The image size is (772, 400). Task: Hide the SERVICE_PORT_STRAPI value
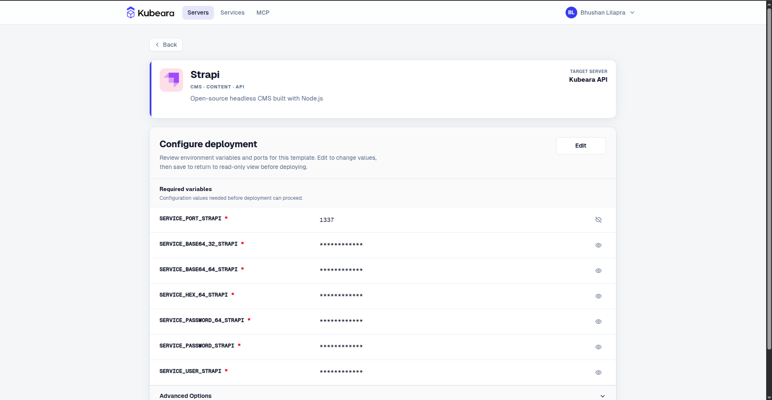coord(598,220)
